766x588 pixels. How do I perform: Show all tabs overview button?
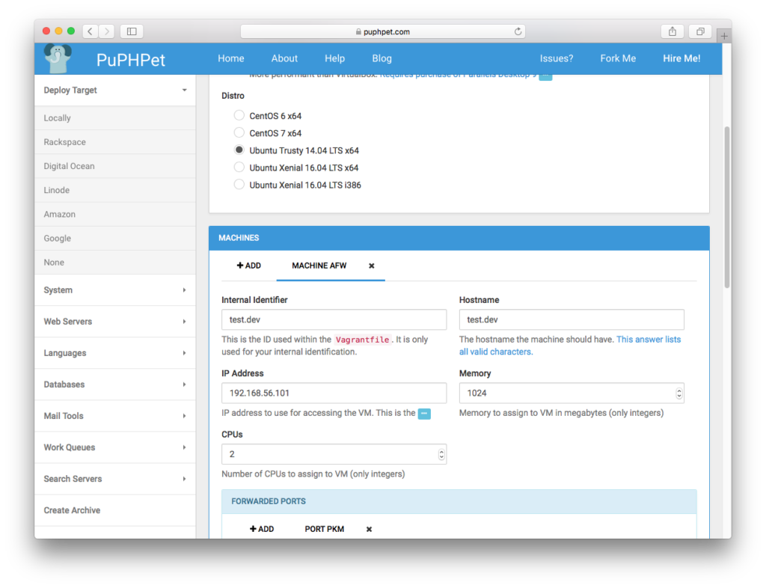700,31
